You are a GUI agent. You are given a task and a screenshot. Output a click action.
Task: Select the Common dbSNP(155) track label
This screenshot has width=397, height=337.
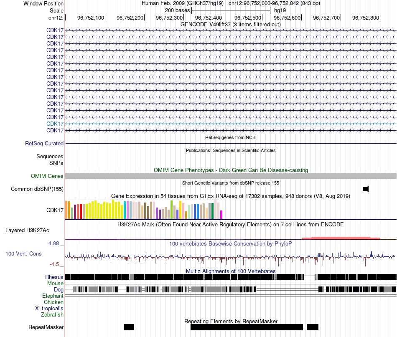(x=37, y=189)
